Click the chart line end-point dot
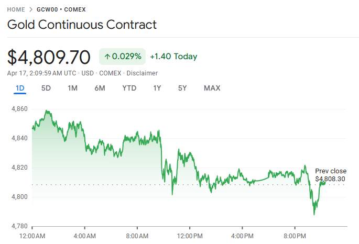 [323, 182]
